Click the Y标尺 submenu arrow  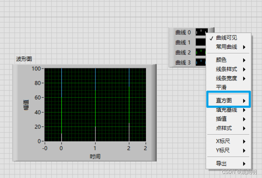[x=244, y=151]
